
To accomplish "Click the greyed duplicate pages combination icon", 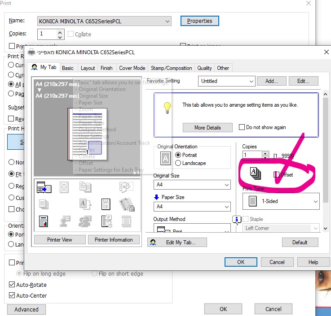I will pyautogui.click(x=85, y=187).
